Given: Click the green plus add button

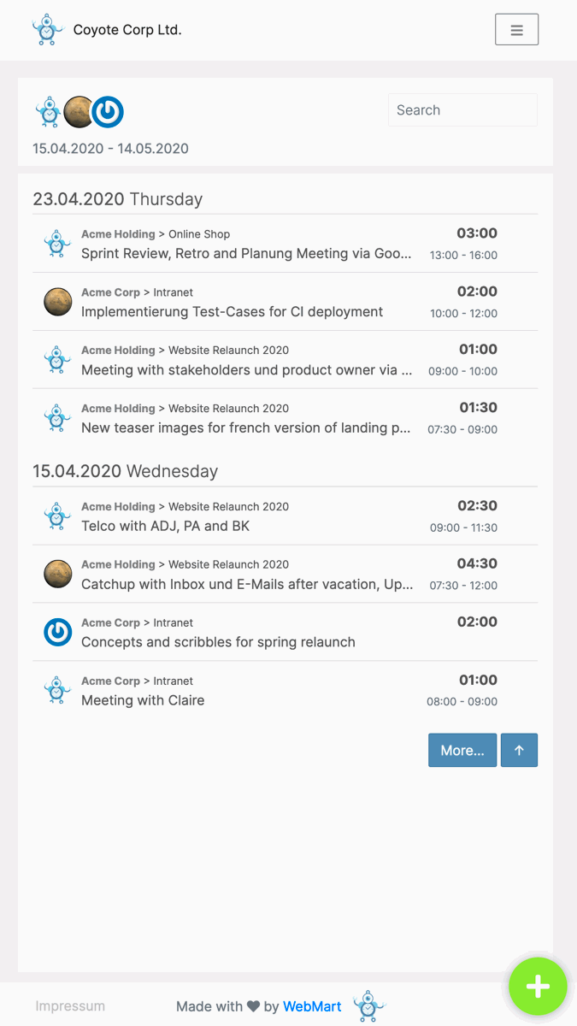Looking at the screenshot, I should (x=538, y=987).
